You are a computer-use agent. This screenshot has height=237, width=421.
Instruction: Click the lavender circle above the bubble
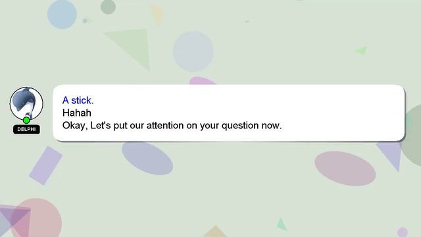(x=193, y=51)
